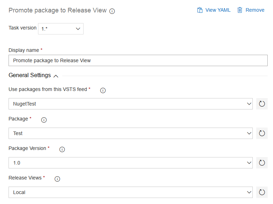Refresh the VSTS feed list

pos(262,104)
